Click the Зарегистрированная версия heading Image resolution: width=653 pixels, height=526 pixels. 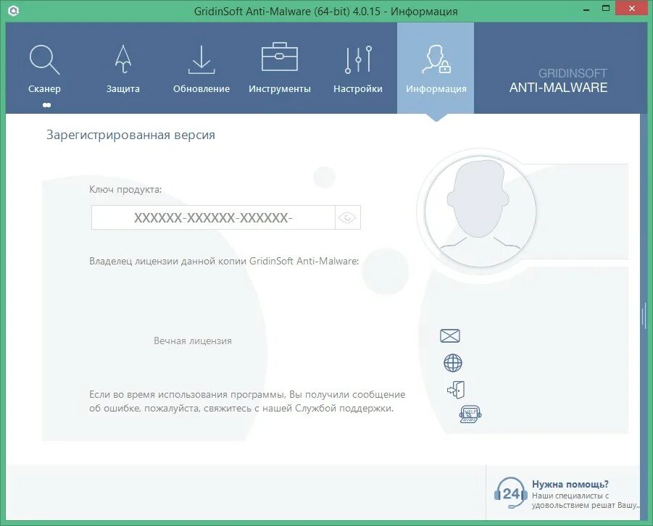pos(130,135)
